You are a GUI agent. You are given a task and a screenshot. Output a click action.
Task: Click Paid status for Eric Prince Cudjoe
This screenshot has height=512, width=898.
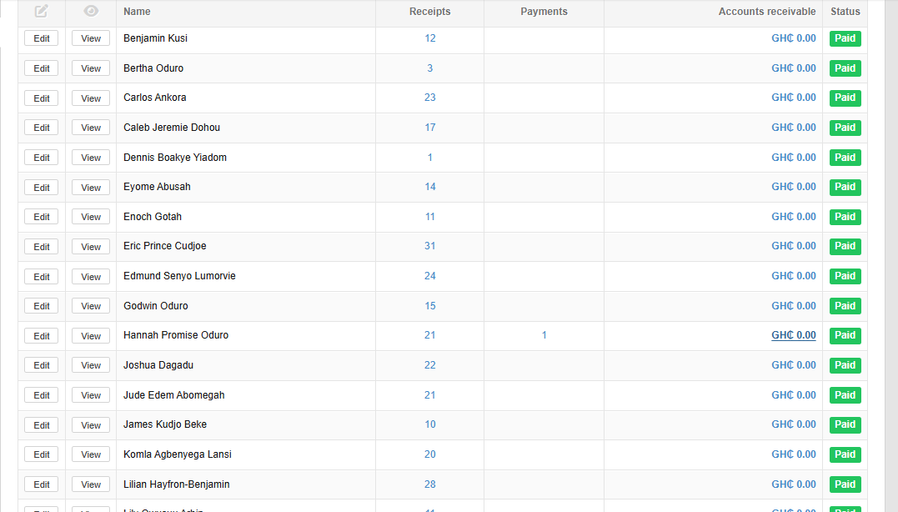[x=845, y=246]
